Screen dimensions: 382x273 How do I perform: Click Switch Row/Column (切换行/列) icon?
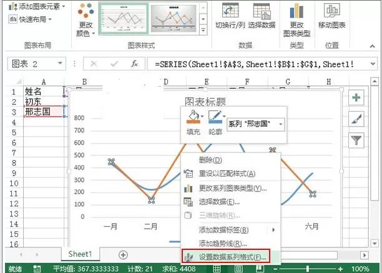pos(230,11)
